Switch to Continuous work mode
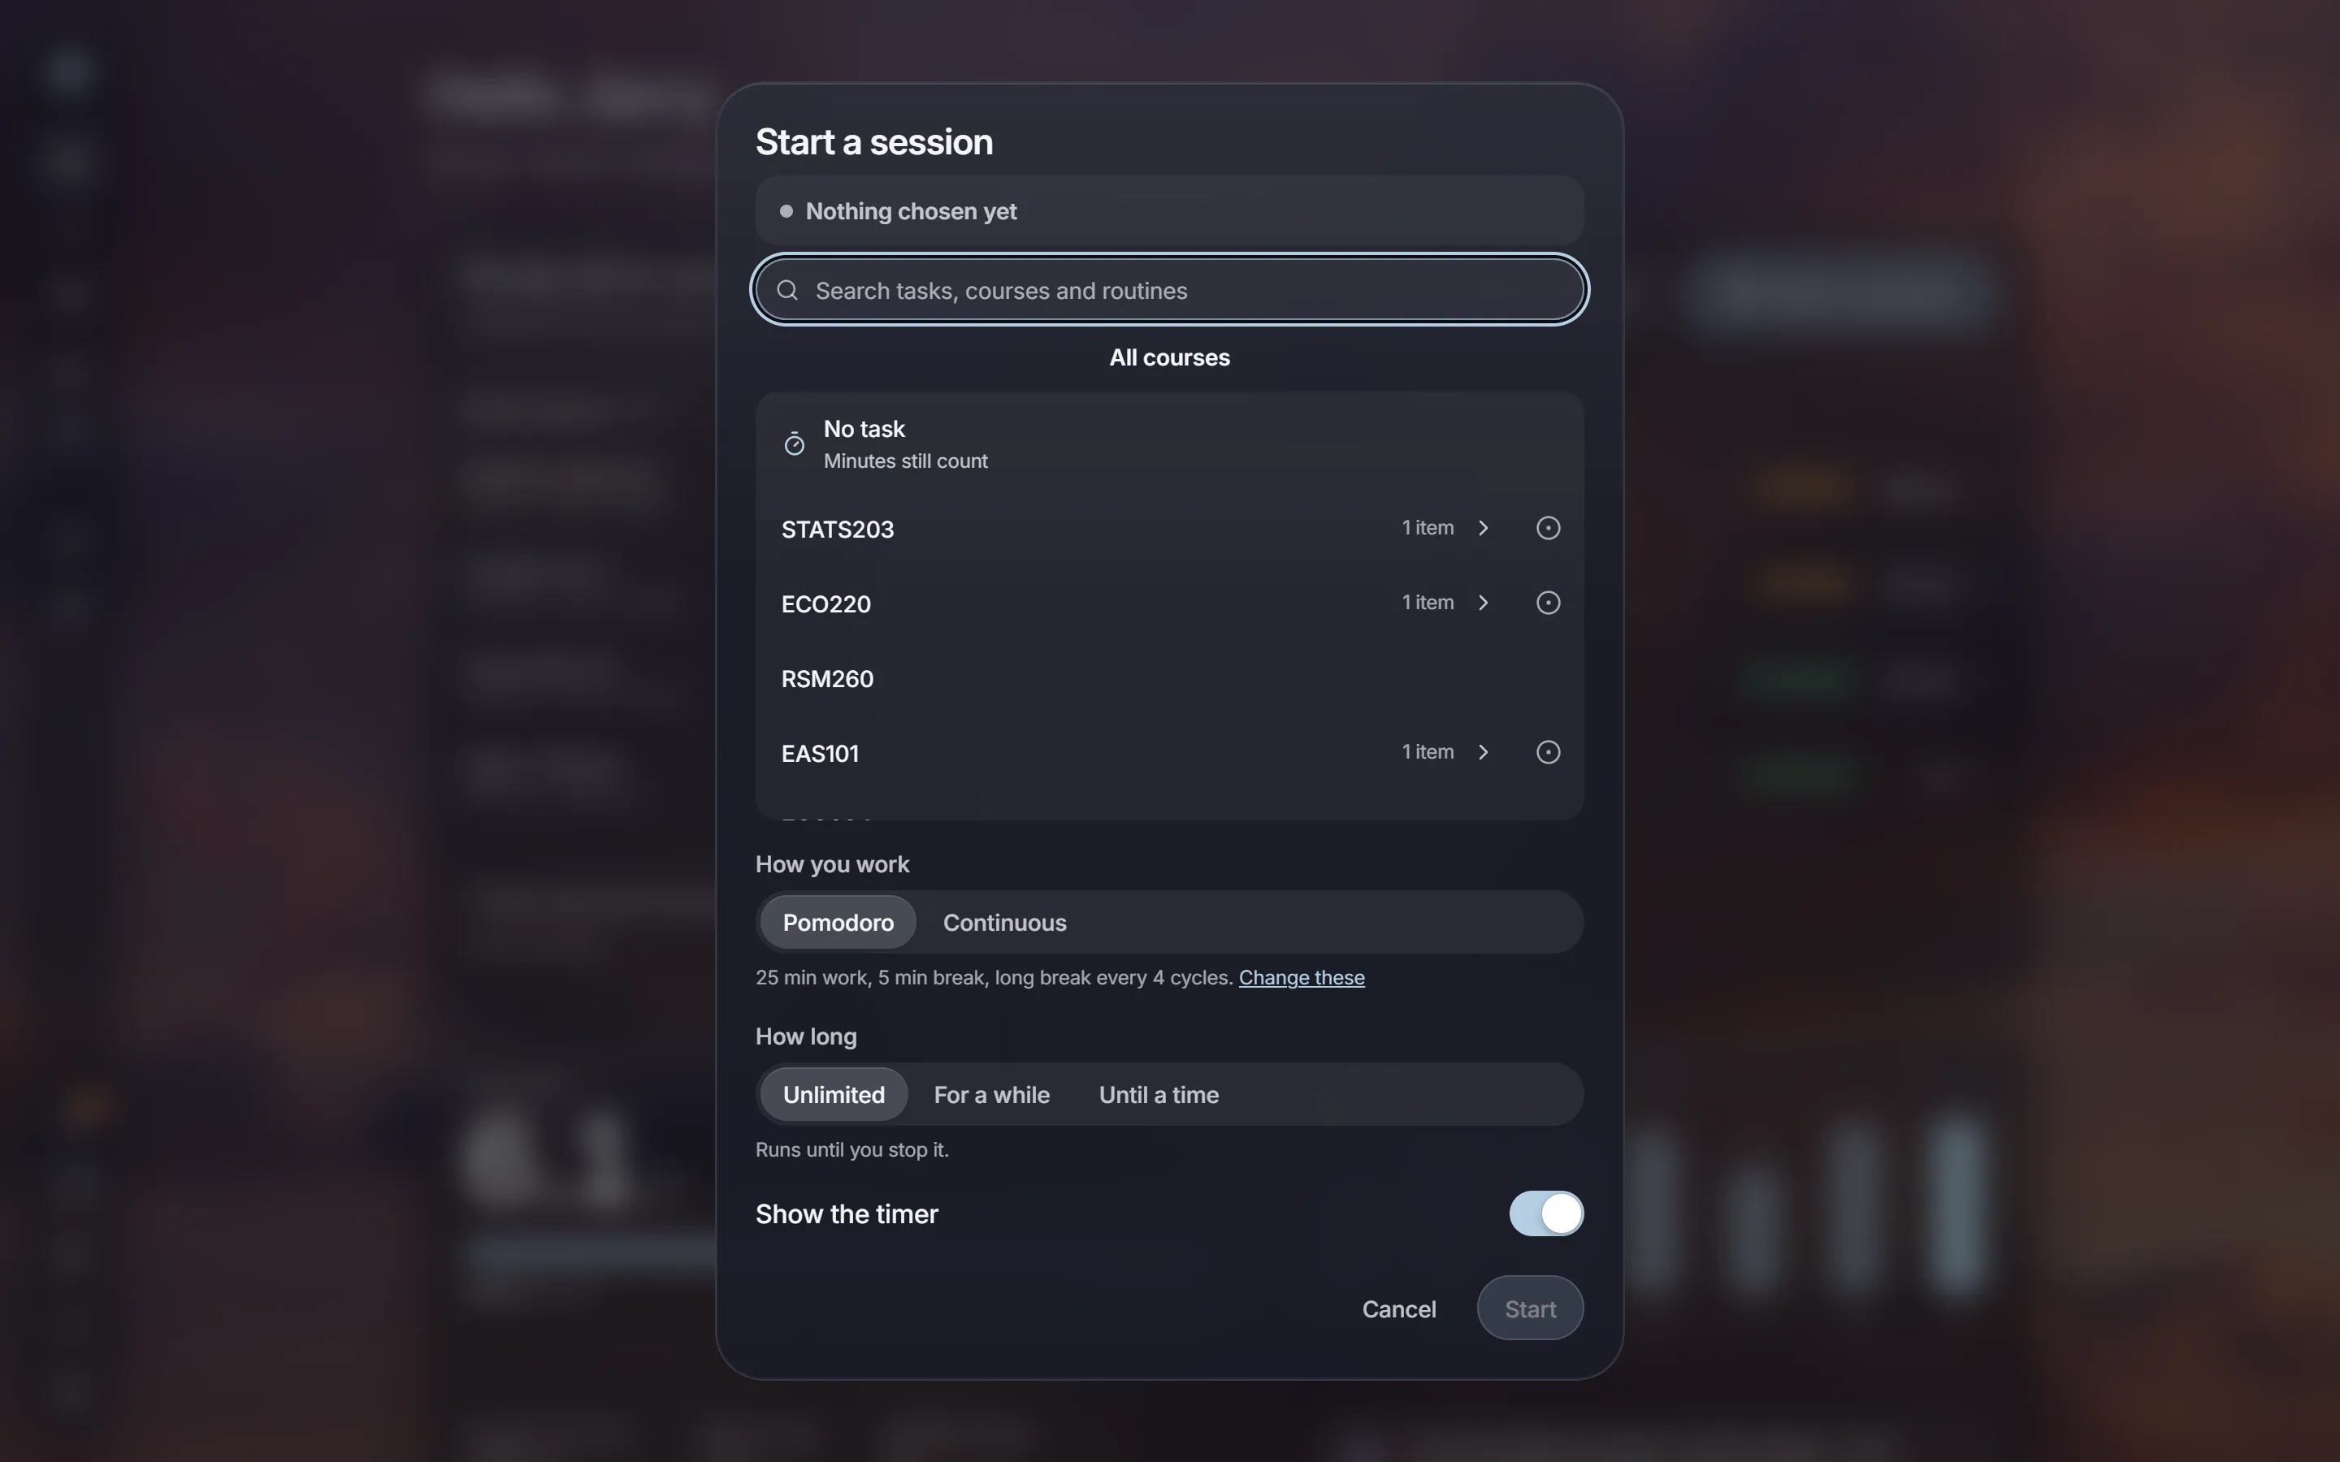The height and width of the screenshot is (1462, 2340). click(1004, 923)
